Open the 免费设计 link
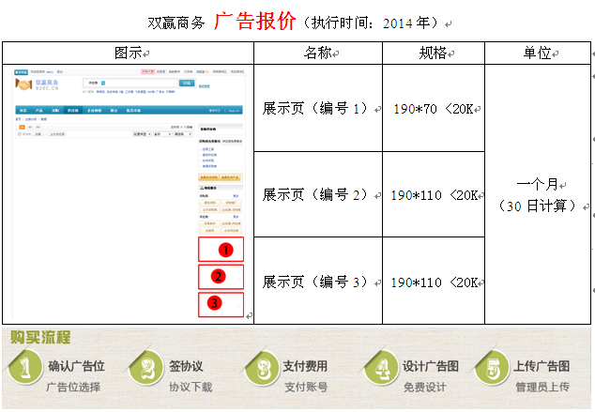Image resolution: width=595 pixels, height=412 pixels. pyautogui.click(x=424, y=387)
